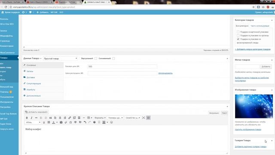Select the General product data tab
The height and width of the screenshot is (155, 275).
[x=43, y=65]
